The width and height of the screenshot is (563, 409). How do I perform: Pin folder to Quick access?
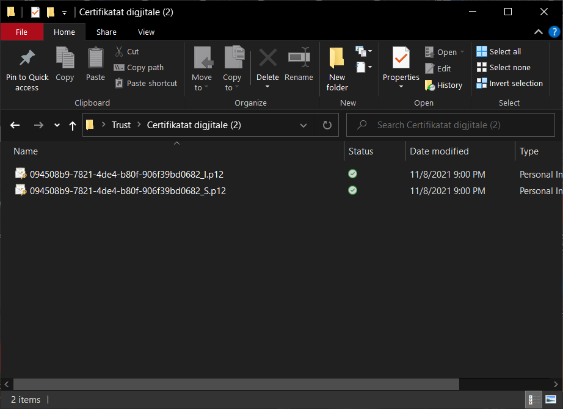27,70
